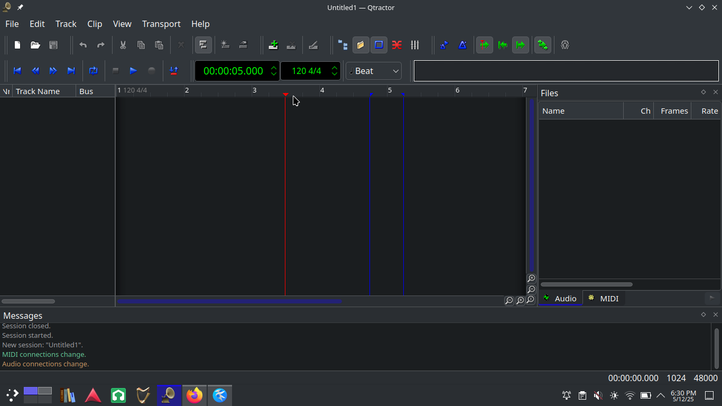Rewind to start with the backward button
This screenshot has height=406, width=722.
point(17,71)
